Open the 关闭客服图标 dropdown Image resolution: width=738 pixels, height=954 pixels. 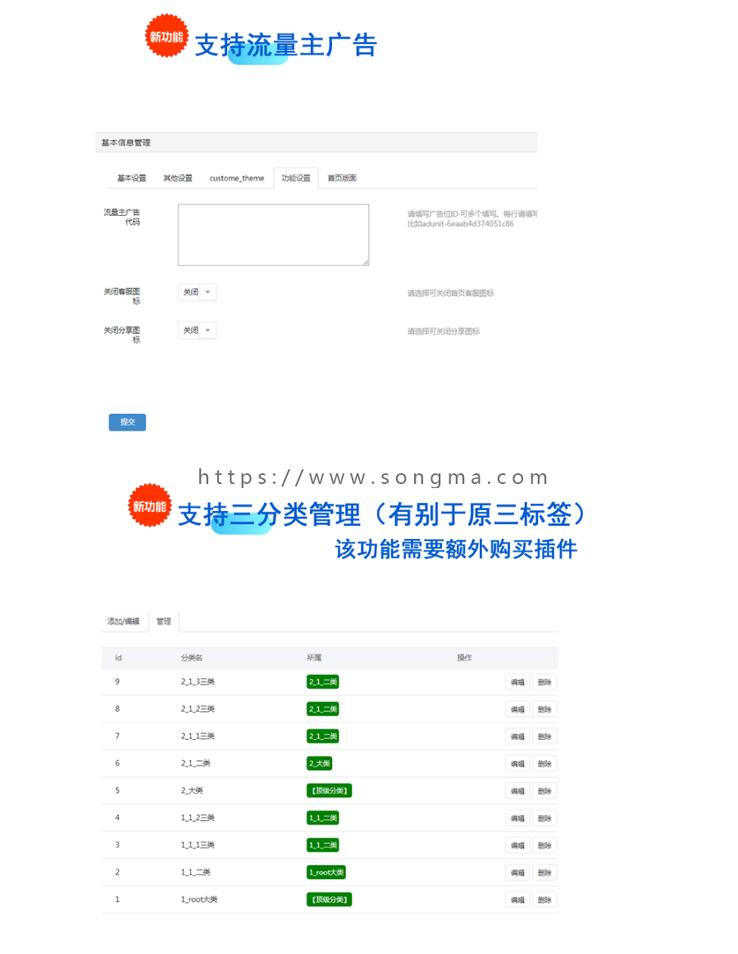point(197,292)
